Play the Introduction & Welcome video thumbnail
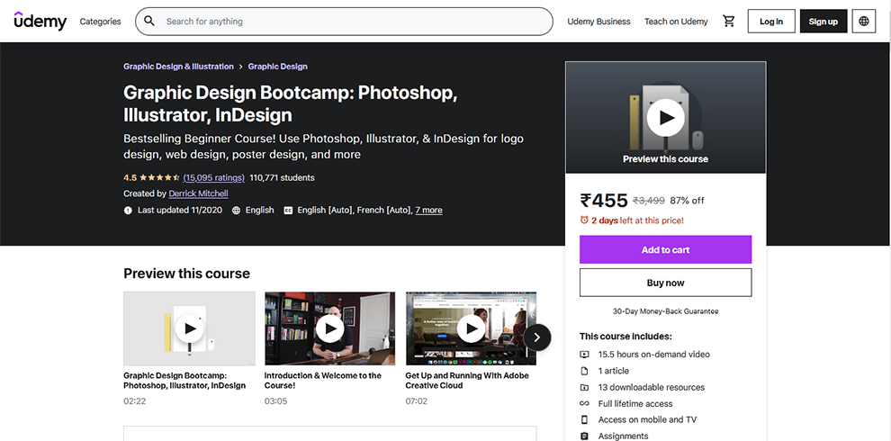 tap(330, 328)
